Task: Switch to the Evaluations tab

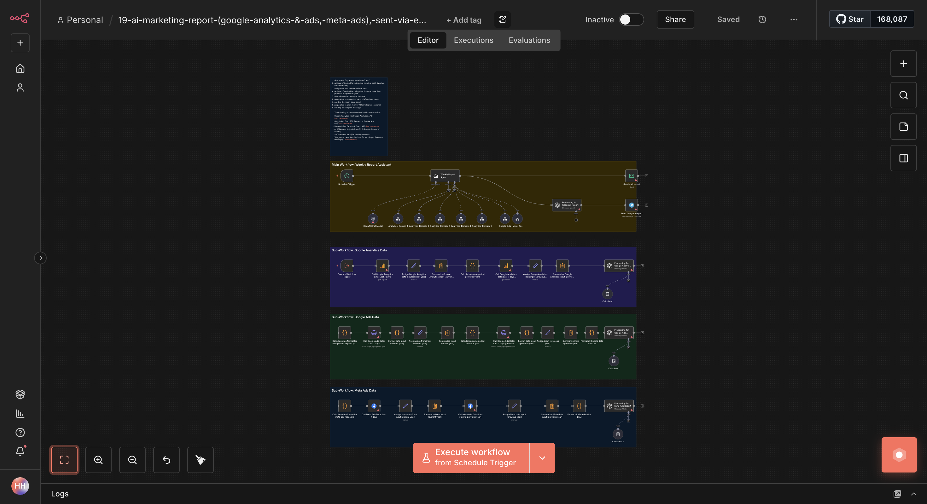Action: click(x=529, y=40)
